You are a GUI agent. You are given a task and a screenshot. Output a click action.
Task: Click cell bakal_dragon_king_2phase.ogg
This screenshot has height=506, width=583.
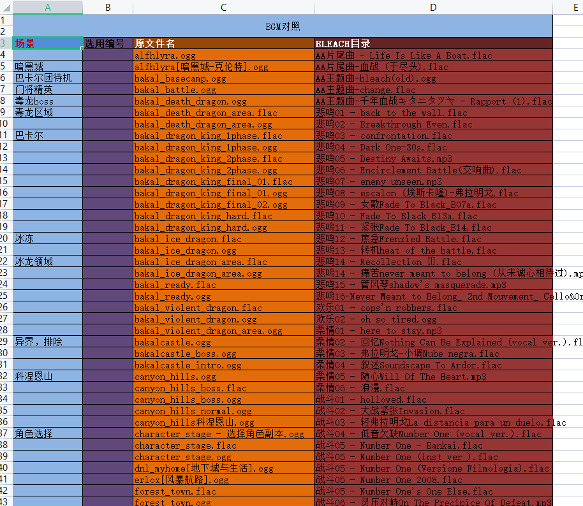223,170
